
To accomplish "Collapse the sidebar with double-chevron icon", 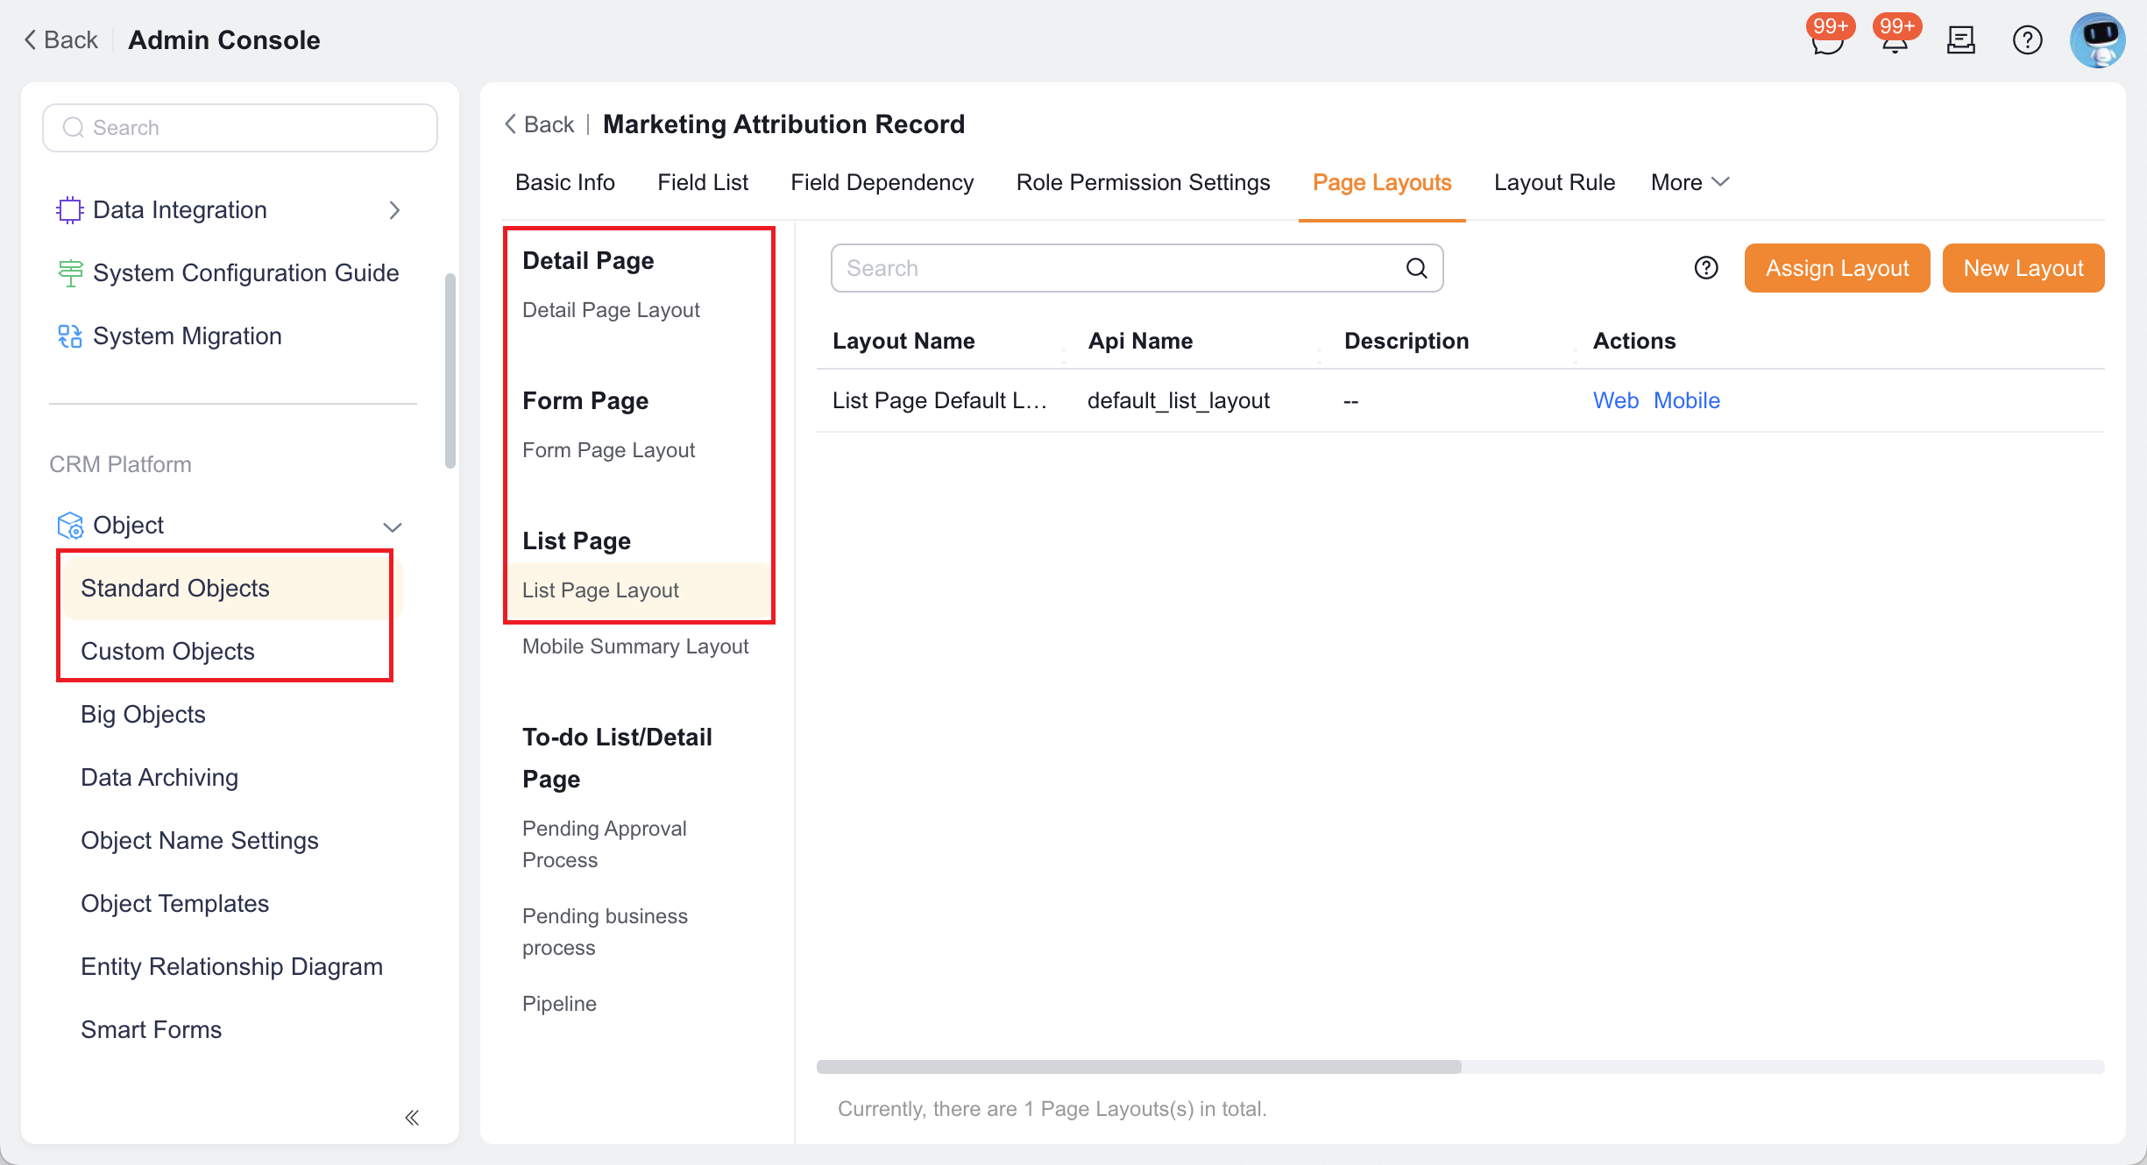I will point(412,1118).
